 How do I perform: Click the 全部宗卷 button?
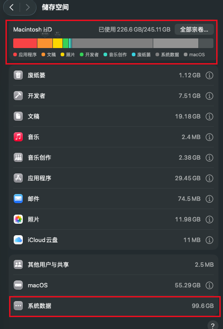pos(194,29)
